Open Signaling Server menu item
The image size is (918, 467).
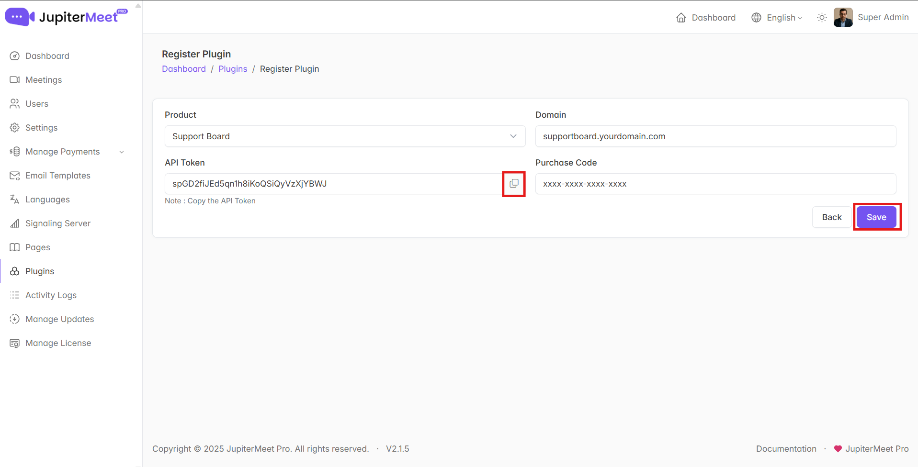coord(58,223)
